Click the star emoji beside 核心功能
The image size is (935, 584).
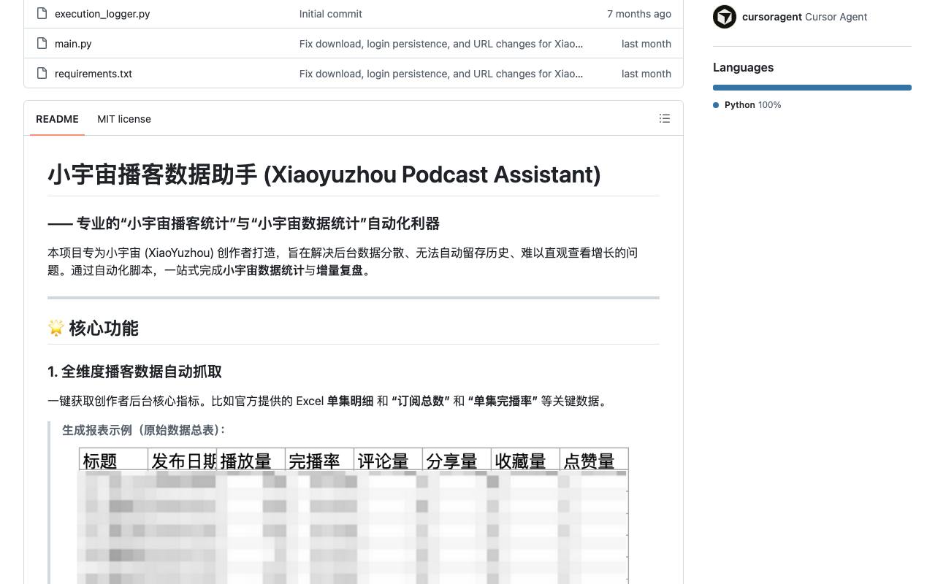pyautogui.click(x=56, y=328)
